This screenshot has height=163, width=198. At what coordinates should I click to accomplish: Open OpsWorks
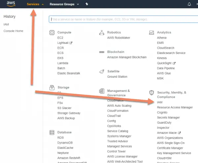[114, 126]
